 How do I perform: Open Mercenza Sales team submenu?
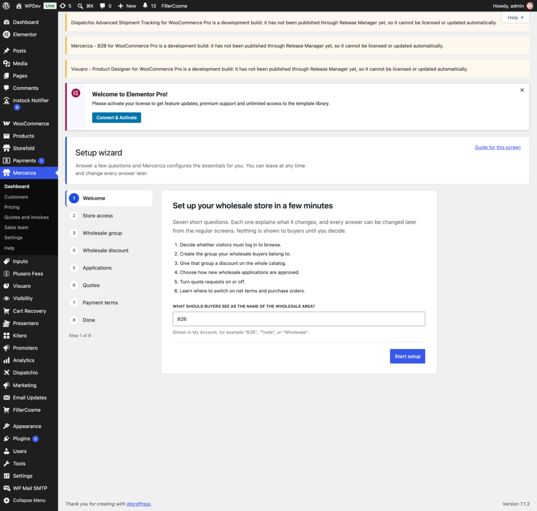pyautogui.click(x=16, y=227)
